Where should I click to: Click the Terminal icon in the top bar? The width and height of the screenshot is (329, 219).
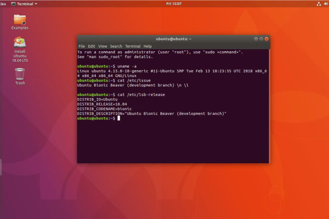(x=13, y=4)
